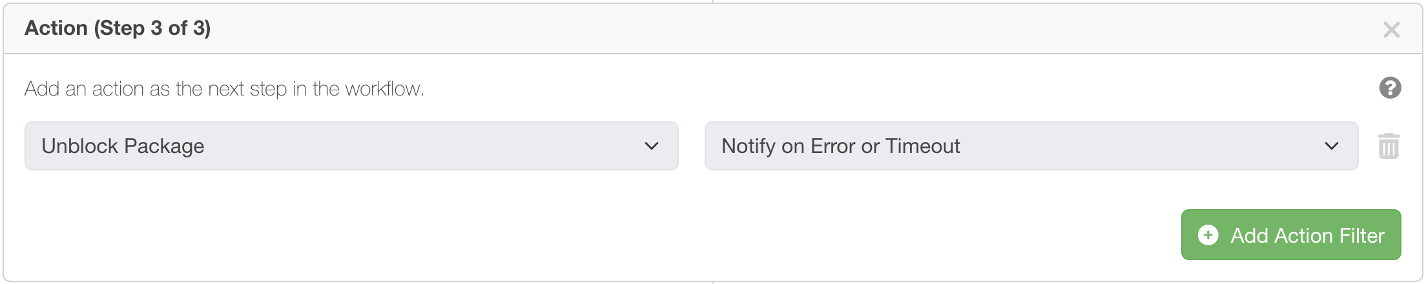Show help for the workflow action step
1426x284 pixels.
pyautogui.click(x=1390, y=88)
